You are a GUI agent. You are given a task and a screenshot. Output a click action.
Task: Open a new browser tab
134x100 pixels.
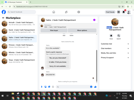click(x=31, y=2)
